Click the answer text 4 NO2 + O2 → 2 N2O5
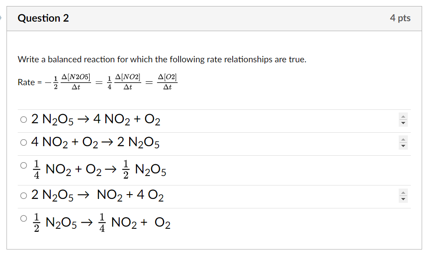This screenshot has height=256, width=426. coord(95,142)
